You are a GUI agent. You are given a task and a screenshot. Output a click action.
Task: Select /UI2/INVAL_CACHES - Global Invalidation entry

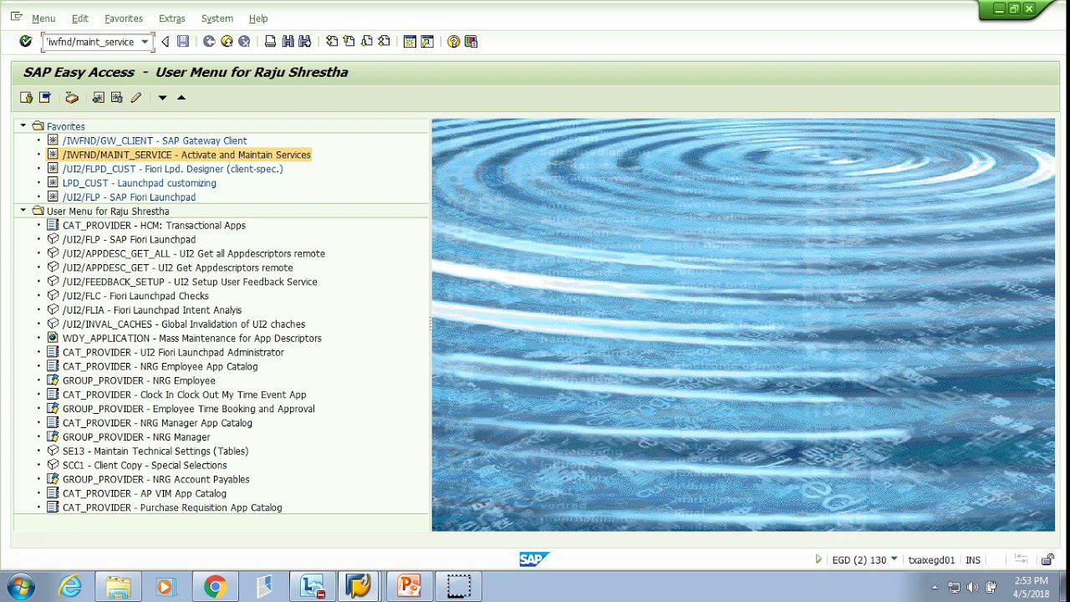[184, 324]
